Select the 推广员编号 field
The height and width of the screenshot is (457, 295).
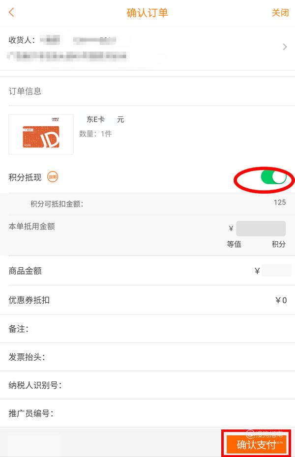point(147,413)
